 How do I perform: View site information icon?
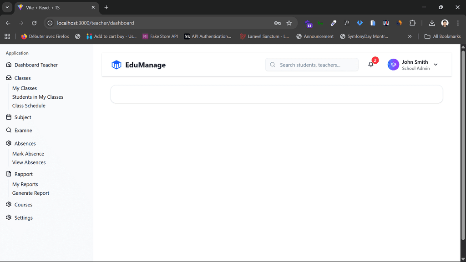(x=50, y=23)
